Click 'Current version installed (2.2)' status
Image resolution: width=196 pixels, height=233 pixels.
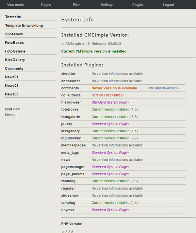(115, 138)
